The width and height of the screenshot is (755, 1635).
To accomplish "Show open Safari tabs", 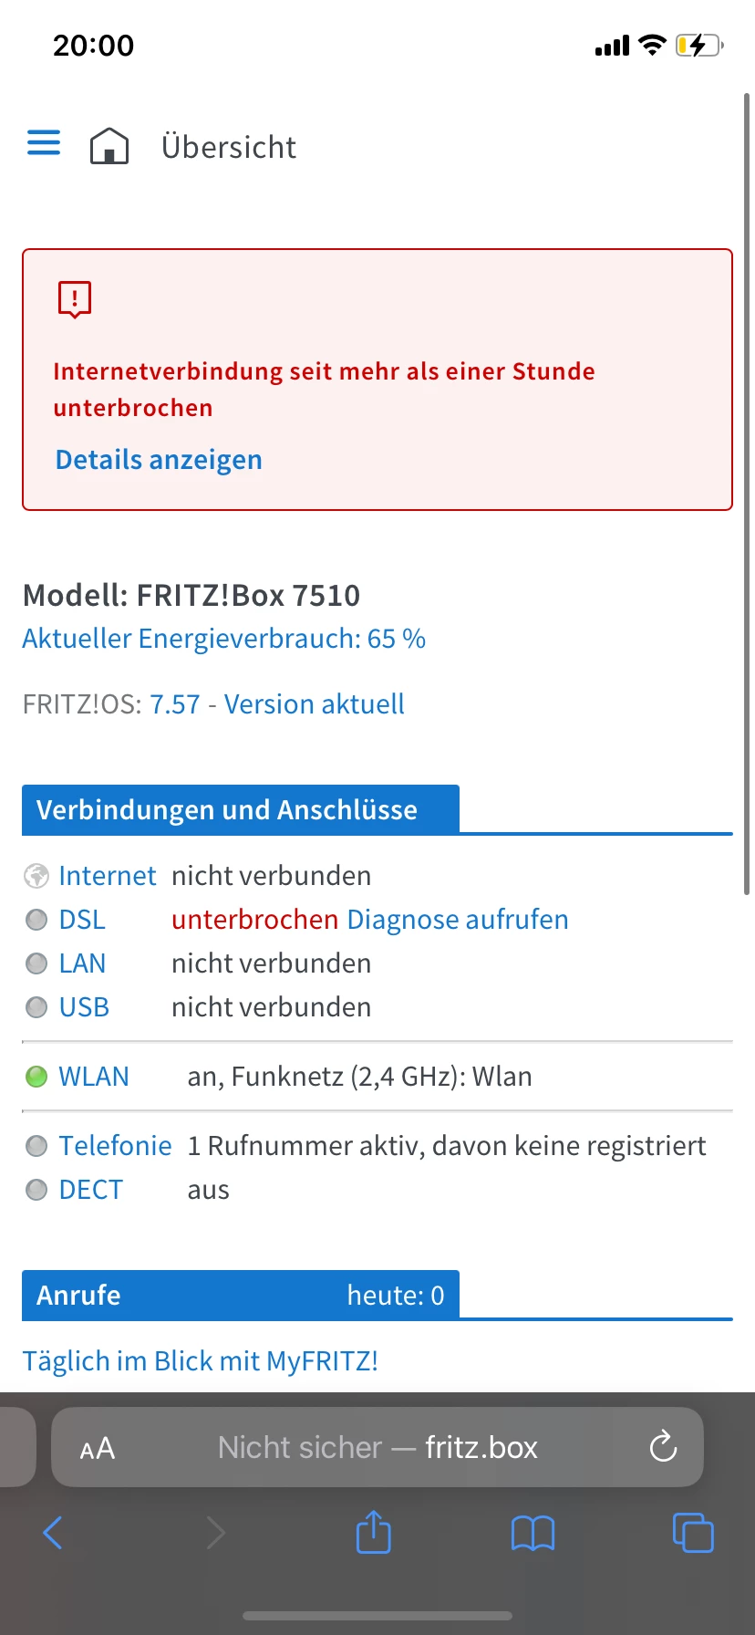I will (692, 1533).
